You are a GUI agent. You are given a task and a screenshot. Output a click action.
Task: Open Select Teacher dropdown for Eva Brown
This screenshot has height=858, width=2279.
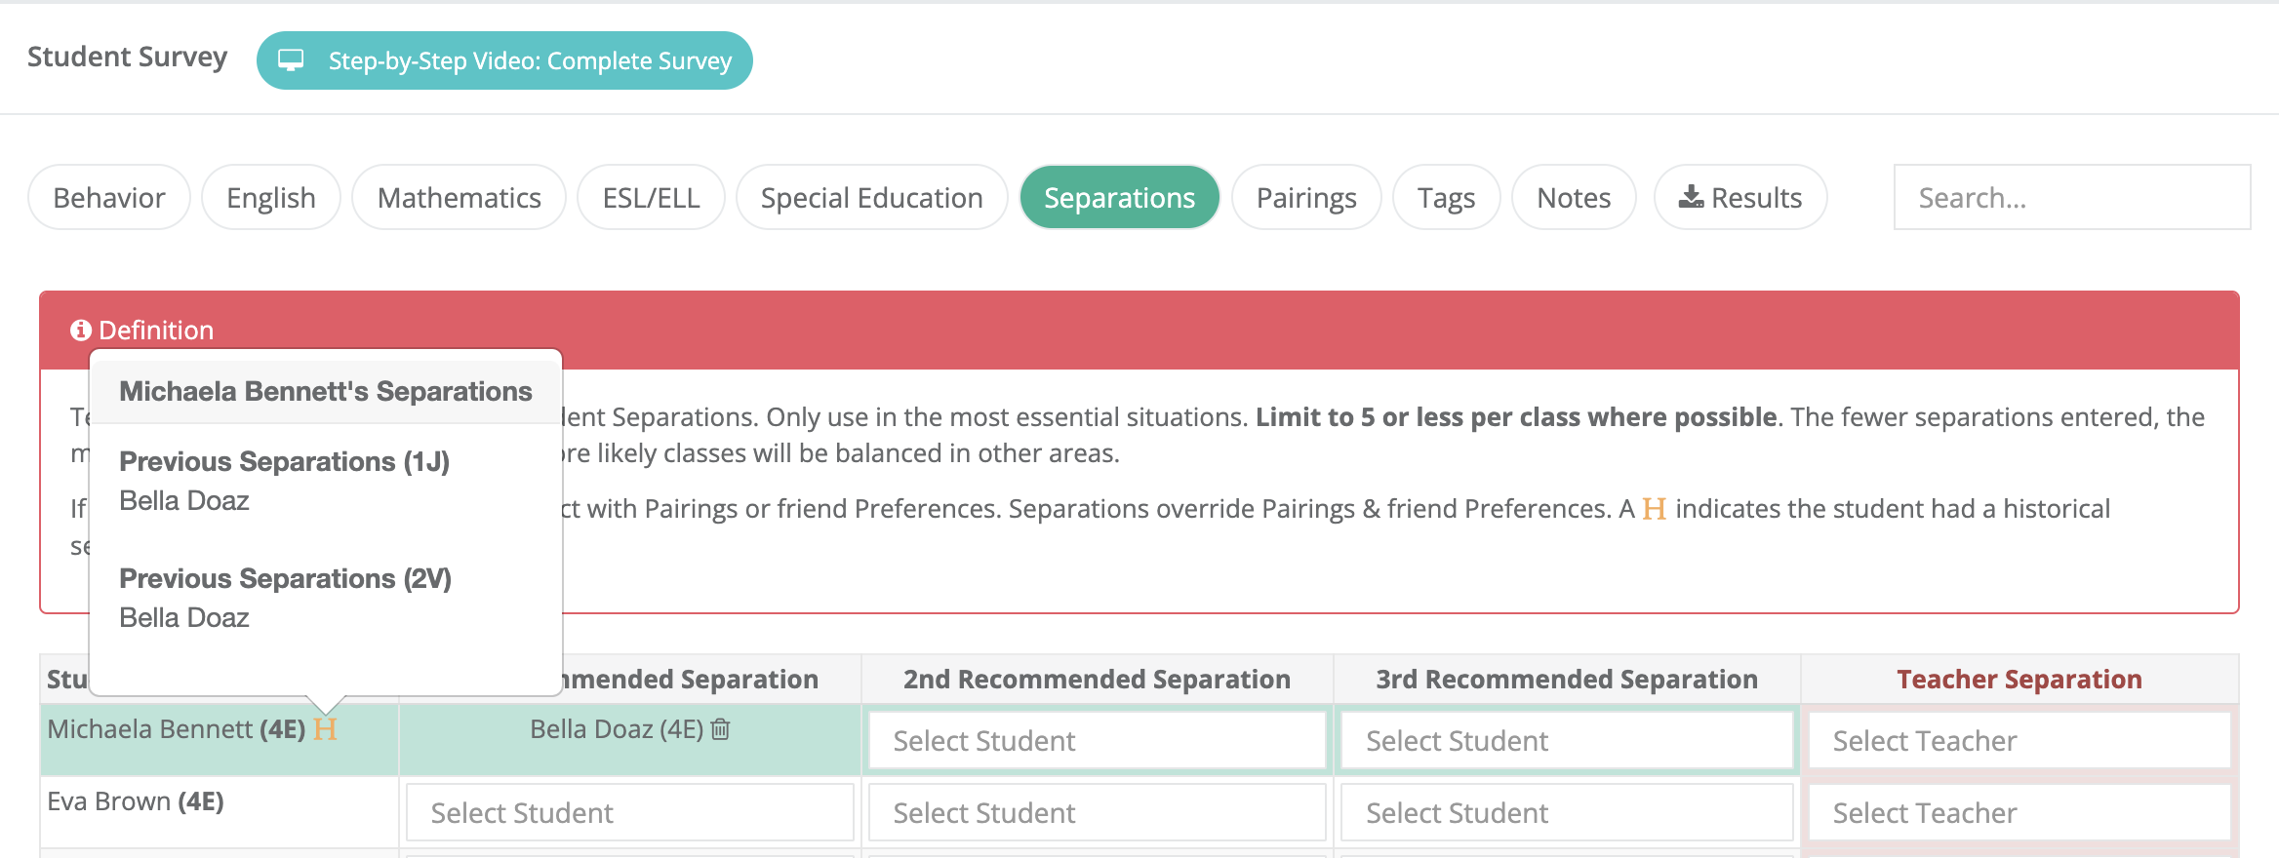pos(2019,813)
